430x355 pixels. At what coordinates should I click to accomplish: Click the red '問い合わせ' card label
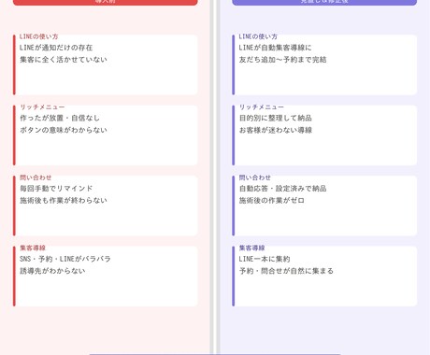[36, 177]
